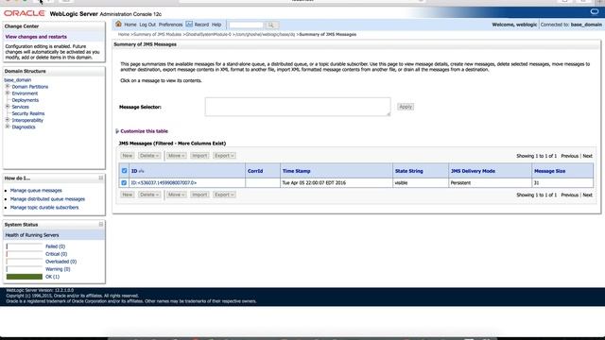Open Manage distributed queue messages link
Viewport: 605px width, 340px height.
click(47, 199)
